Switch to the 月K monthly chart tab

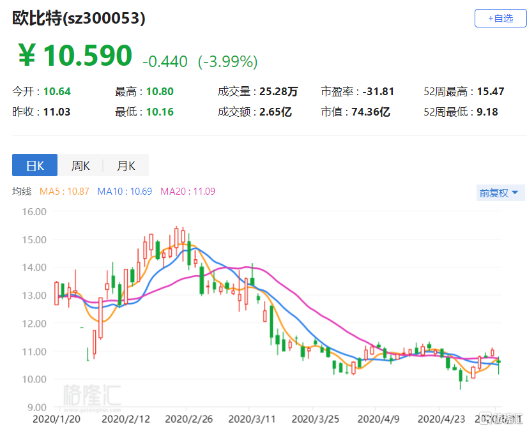pyautogui.click(x=126, y=165)
